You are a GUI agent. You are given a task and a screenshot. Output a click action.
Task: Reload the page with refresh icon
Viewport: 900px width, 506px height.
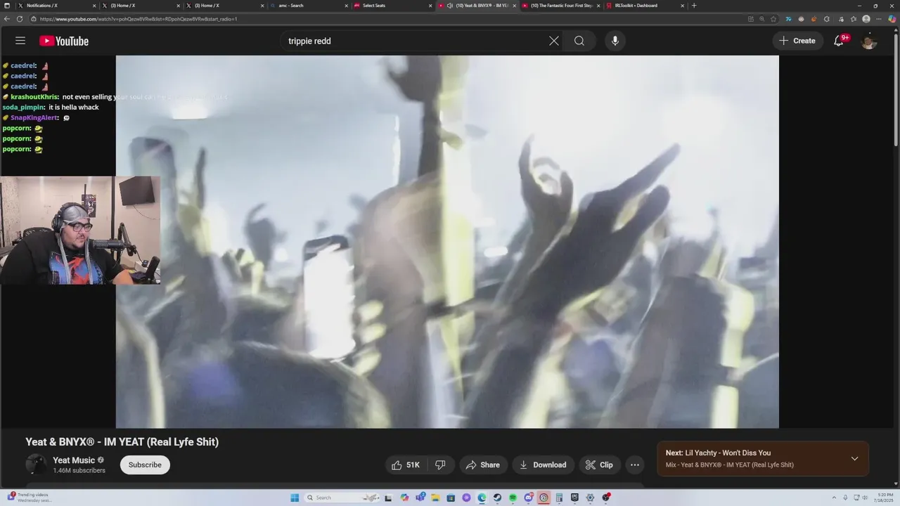tap(20, 19)
